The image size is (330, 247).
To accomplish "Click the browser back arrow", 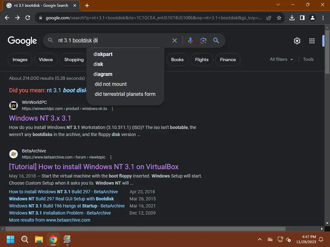I will [x=7, y=18].
